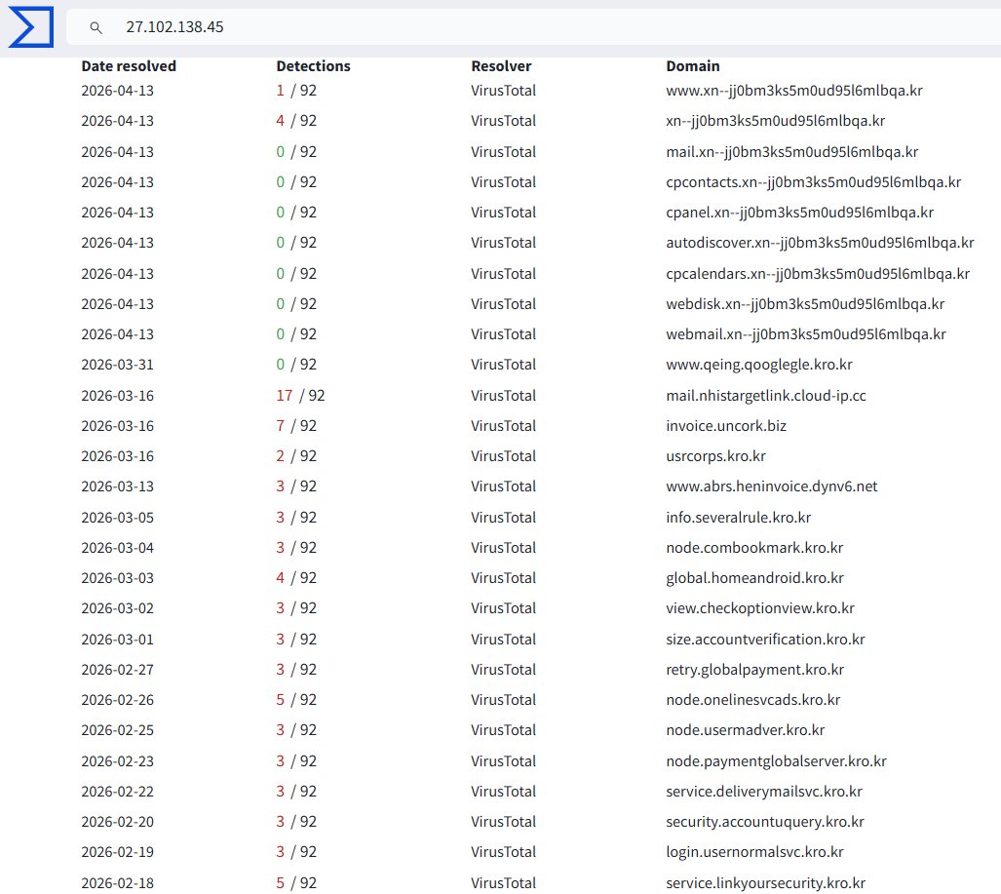Click the date 2026-02-18

[x=118, y=883]
